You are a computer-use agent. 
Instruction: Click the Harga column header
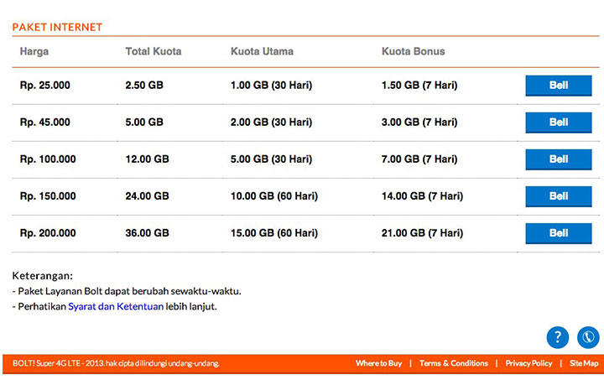coord(34,52)
